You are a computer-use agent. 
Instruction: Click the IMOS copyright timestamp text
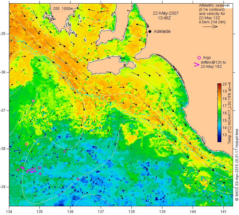point(237,165)
